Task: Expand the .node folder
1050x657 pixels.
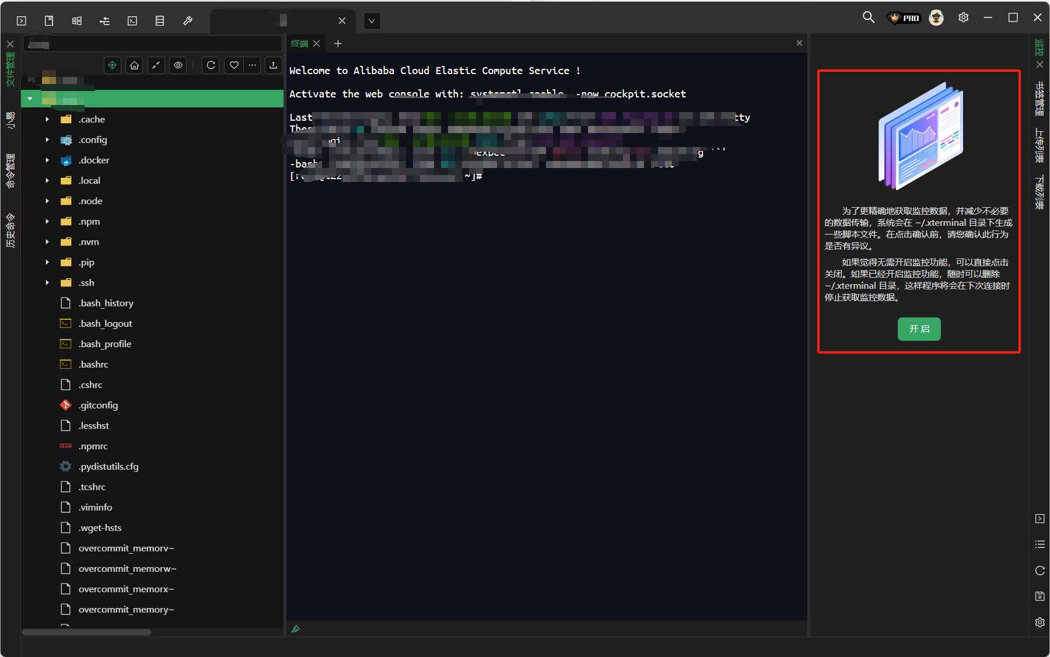Action: (47, 201)
